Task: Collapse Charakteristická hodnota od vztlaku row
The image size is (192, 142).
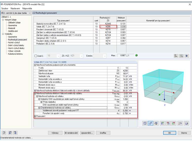Action: tap(39, 108)
